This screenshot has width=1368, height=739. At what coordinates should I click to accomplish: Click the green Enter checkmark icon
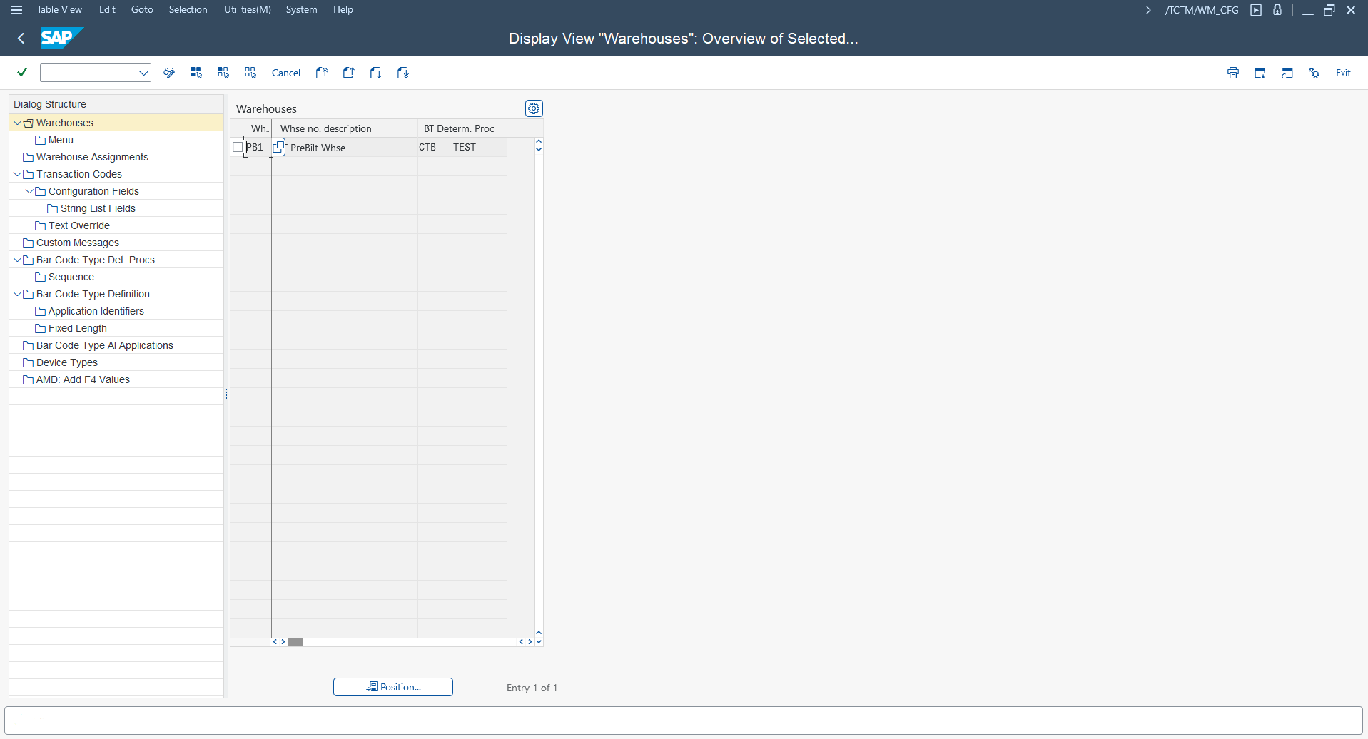tap(22, 72)
